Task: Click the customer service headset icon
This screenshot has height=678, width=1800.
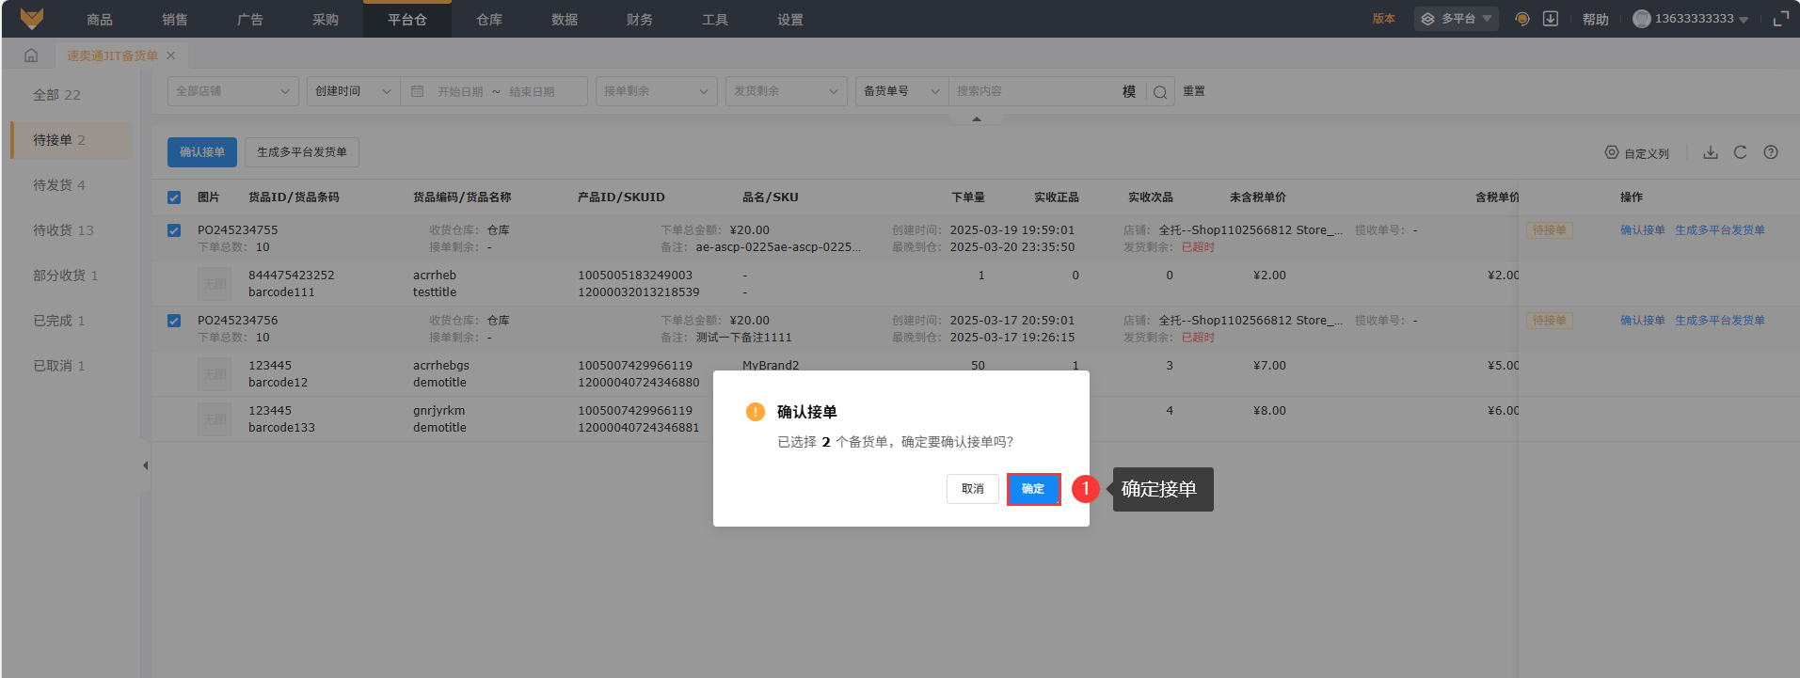Action: coord(1521,19)
